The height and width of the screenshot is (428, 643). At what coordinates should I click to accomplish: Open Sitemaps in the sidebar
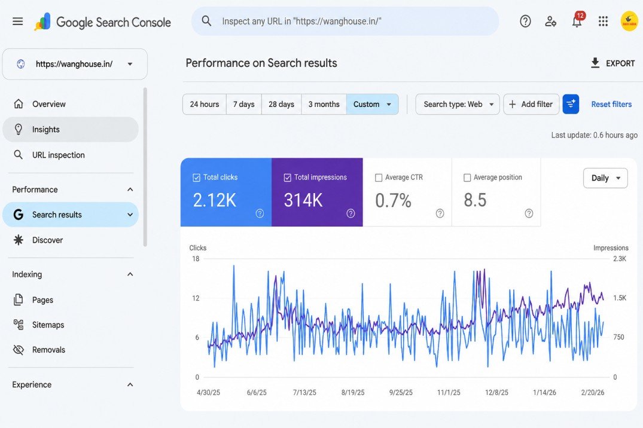[71, 325]
